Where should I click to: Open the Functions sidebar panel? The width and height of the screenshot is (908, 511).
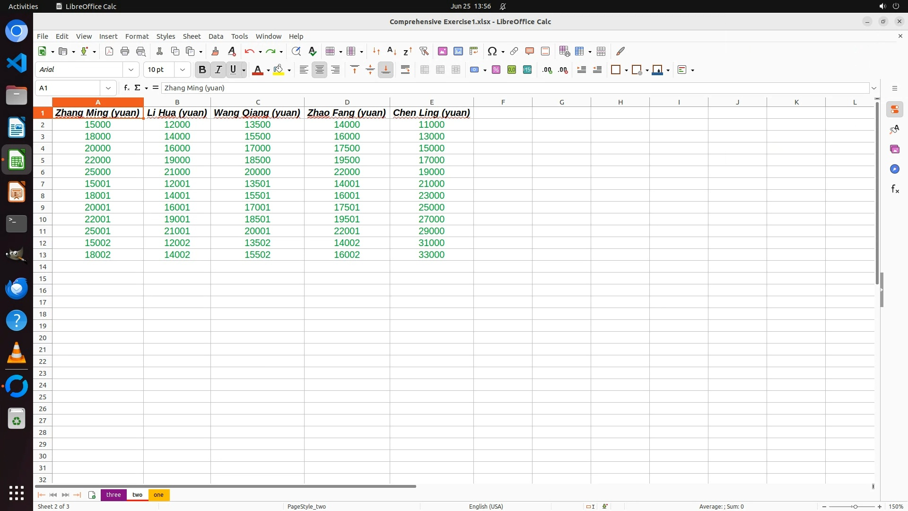[894, 189]
